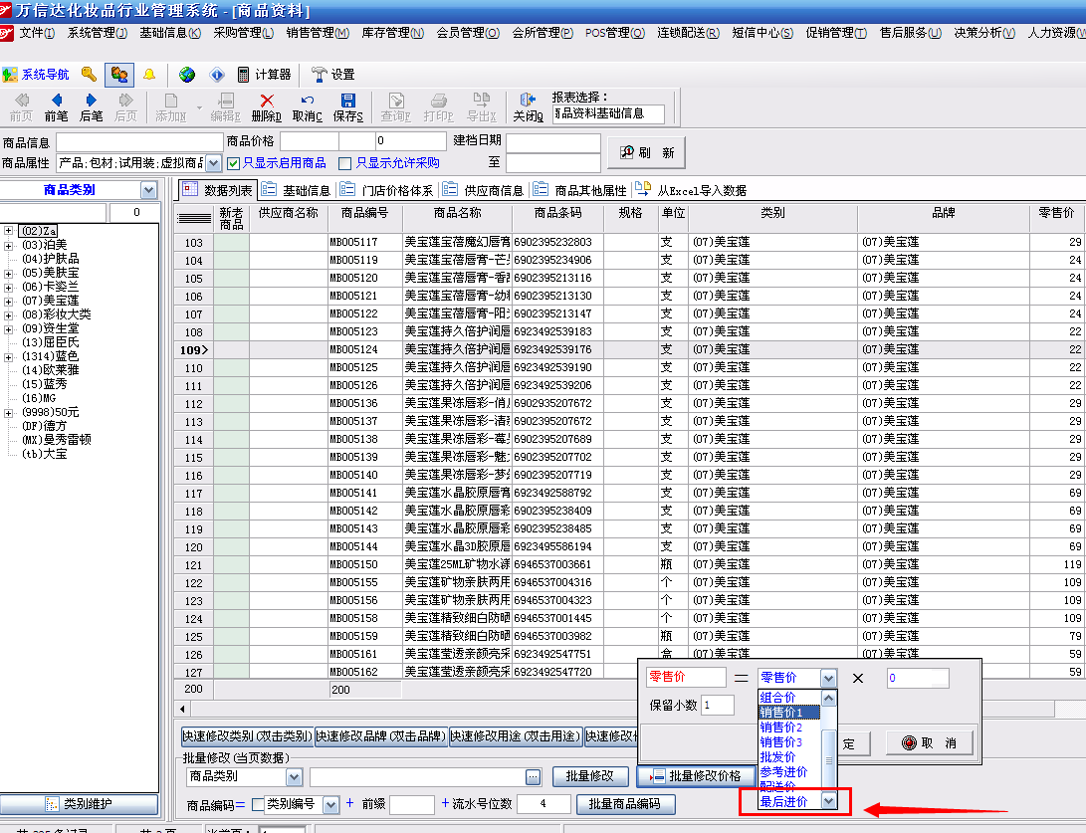Open 设置 settings
Screen dimensions: 1086x833
tap(332, 74)
